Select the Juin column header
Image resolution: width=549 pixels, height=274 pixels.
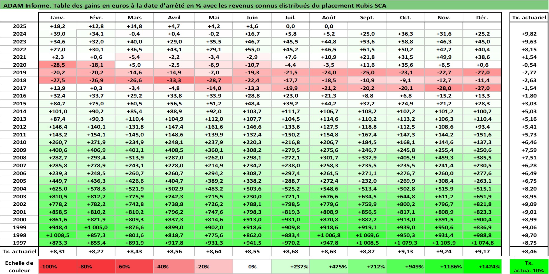point(252,17)
